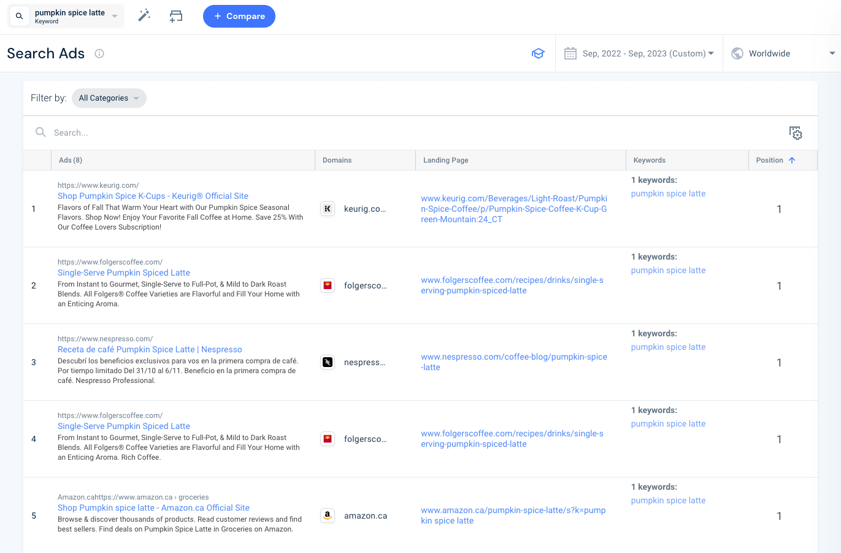The height and width of the screenshot is (553, 841).
Task: Click the Landing Page column header
Action: pyautogui.click(x=446, y=160)
